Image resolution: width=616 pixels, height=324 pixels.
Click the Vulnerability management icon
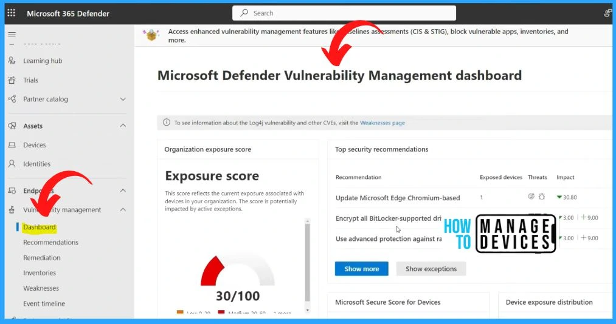click(12, 210)
